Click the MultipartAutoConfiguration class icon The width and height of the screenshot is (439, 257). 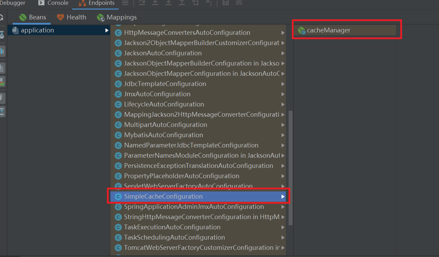[x=118, y=125]
